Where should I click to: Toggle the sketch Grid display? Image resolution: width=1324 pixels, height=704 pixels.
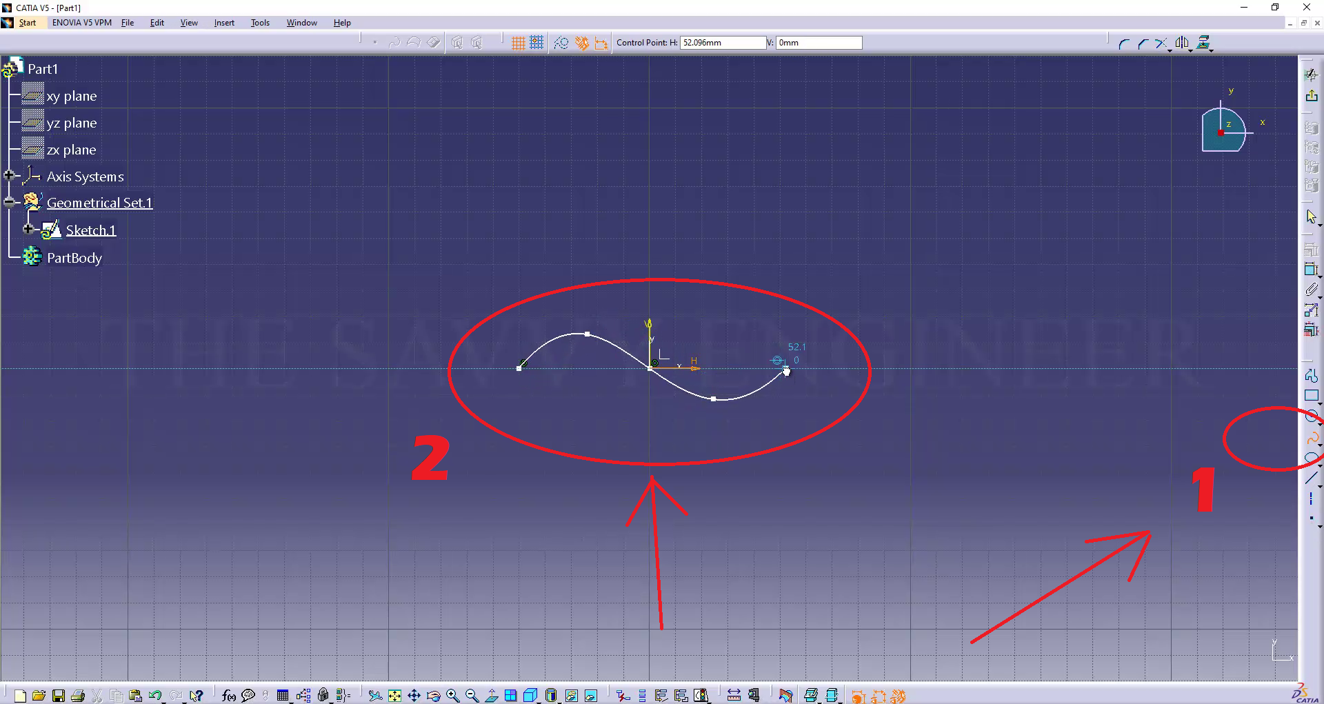coord(519,43)
